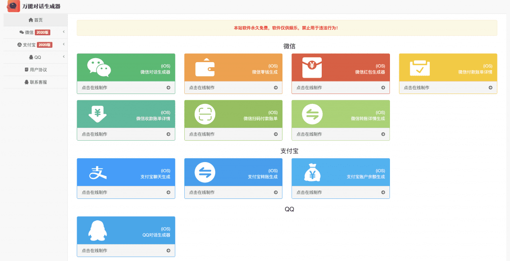Click the scan frame icon on 微信扫码付款账单
The image size is (510, 261).
205,114
